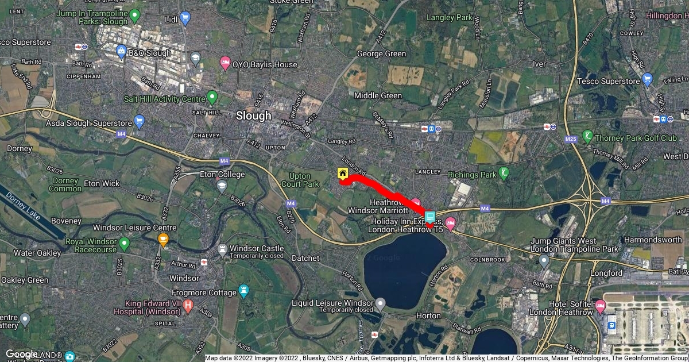Select the Royal Windsor Racecourse green pin

125,244
